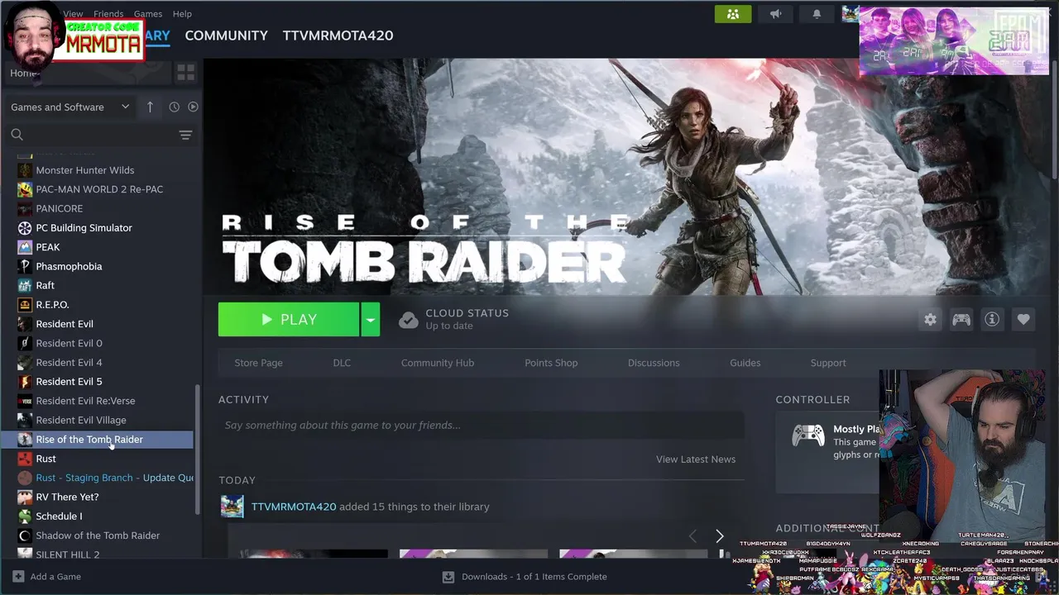Click the Schedule I game icon
The image size is (1059, 595).
(25, 516)
